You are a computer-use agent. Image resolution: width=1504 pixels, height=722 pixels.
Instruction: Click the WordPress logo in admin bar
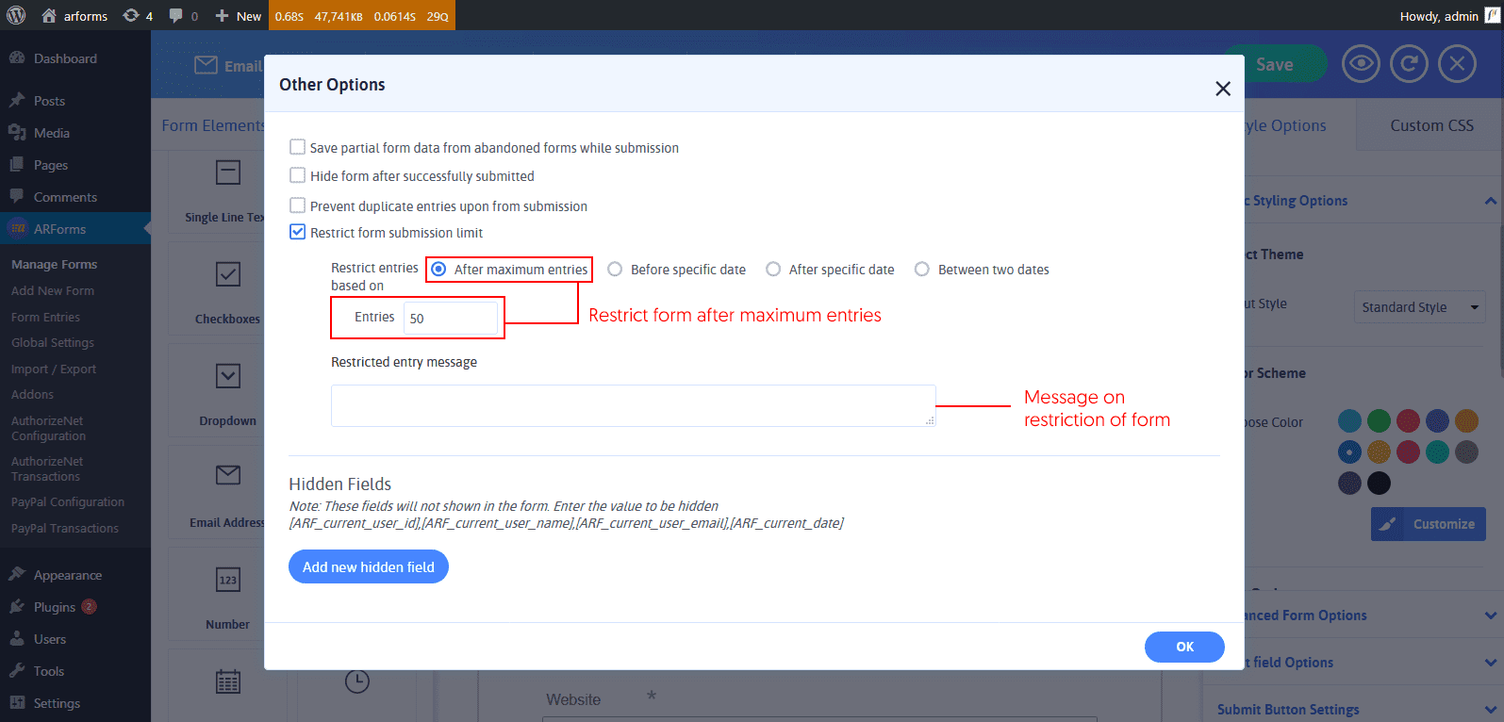16,15
